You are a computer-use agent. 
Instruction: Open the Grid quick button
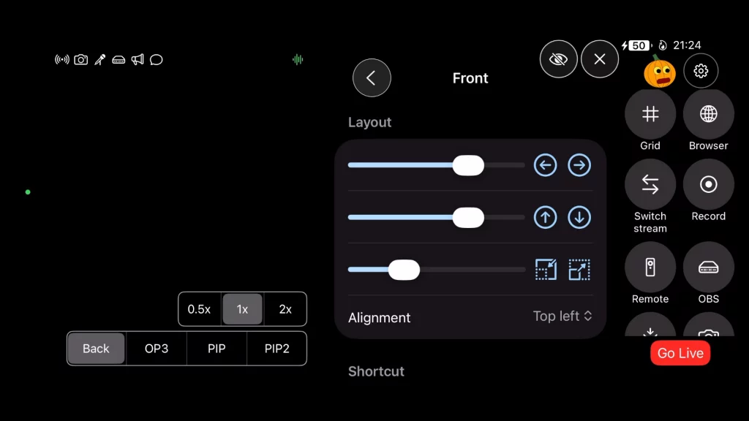650,114
